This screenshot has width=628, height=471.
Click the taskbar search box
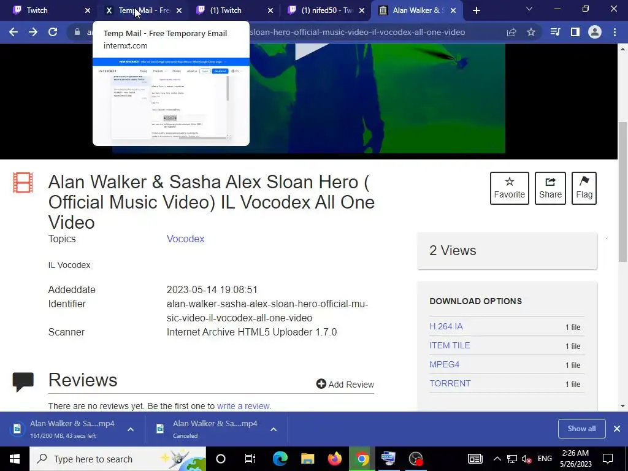pos(118,459)
